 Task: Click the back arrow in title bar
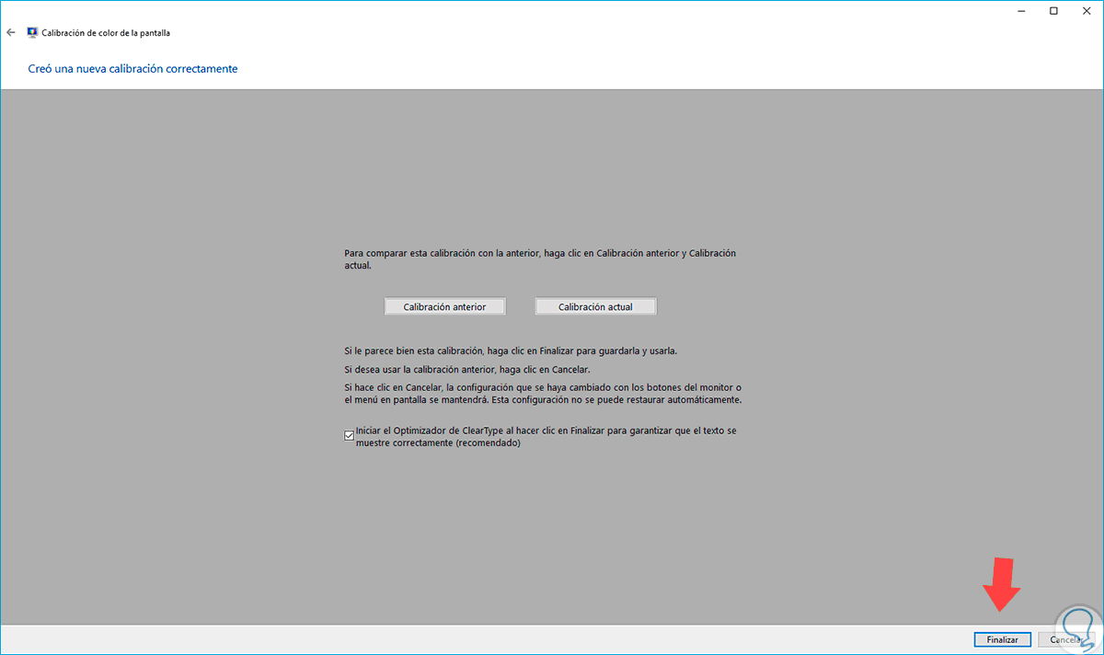tap(11, 32)
